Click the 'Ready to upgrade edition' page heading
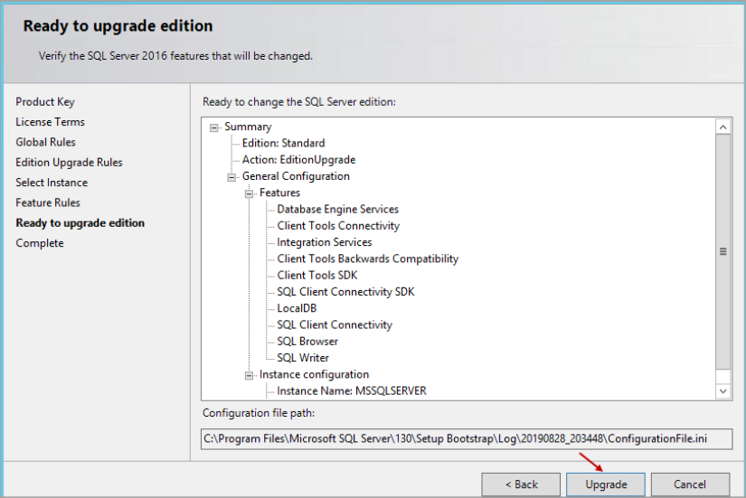The width and height of the screenshot is (746, 498). tap(118, 25)
